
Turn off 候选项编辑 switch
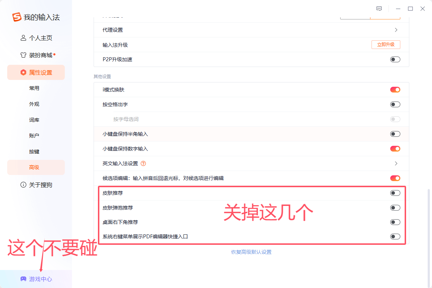click(x=395, y=178)
